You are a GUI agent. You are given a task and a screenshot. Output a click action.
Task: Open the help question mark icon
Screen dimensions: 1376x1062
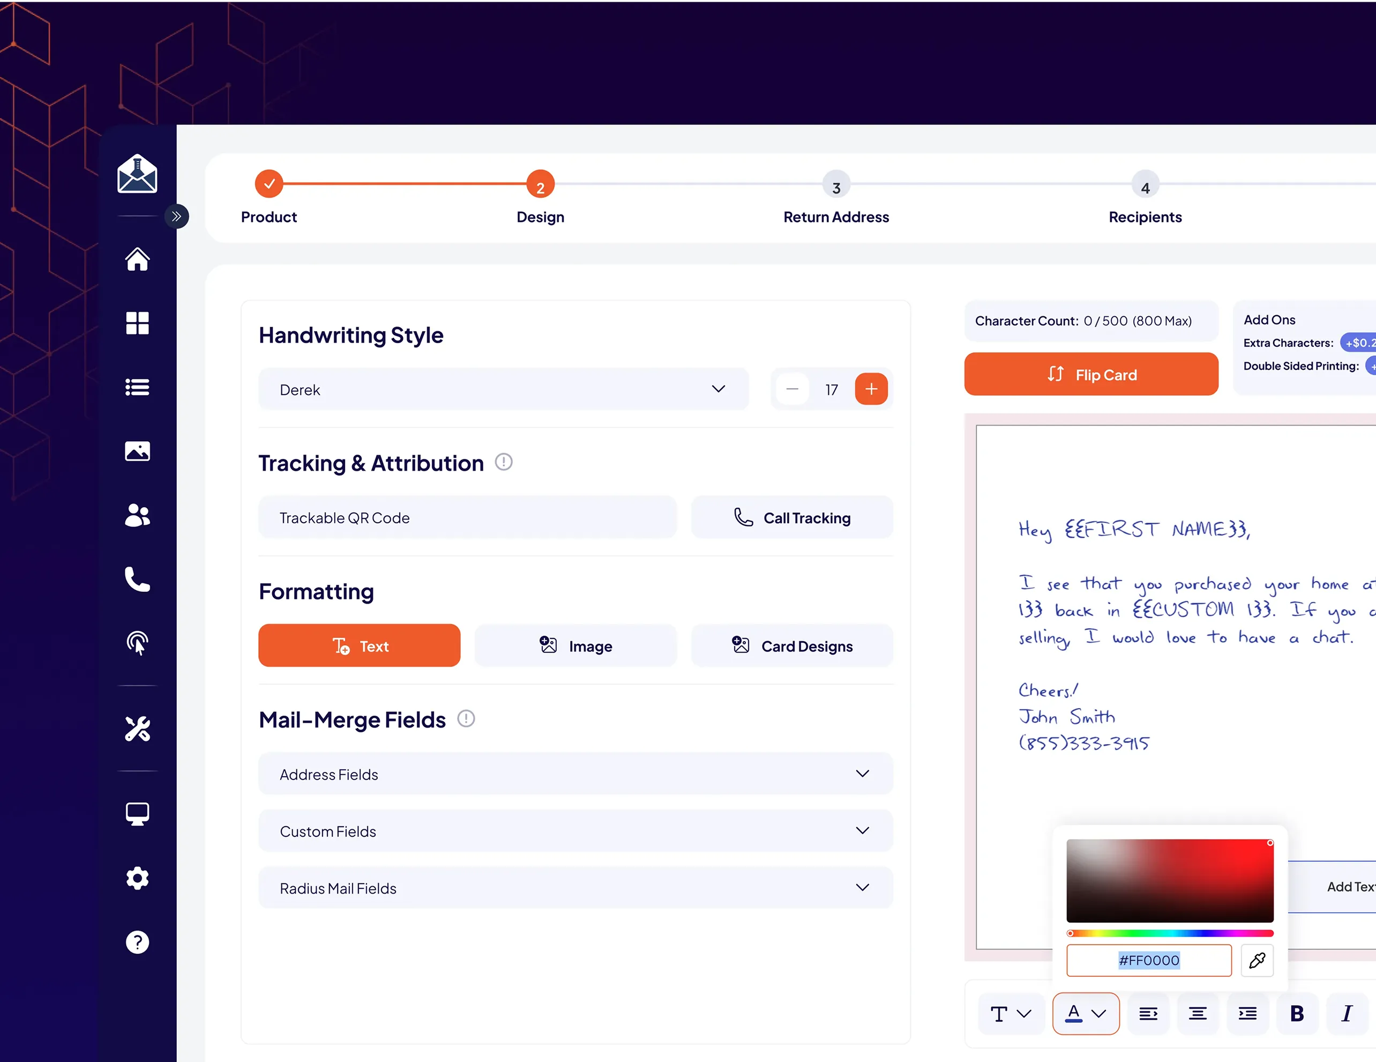point(137,942)
